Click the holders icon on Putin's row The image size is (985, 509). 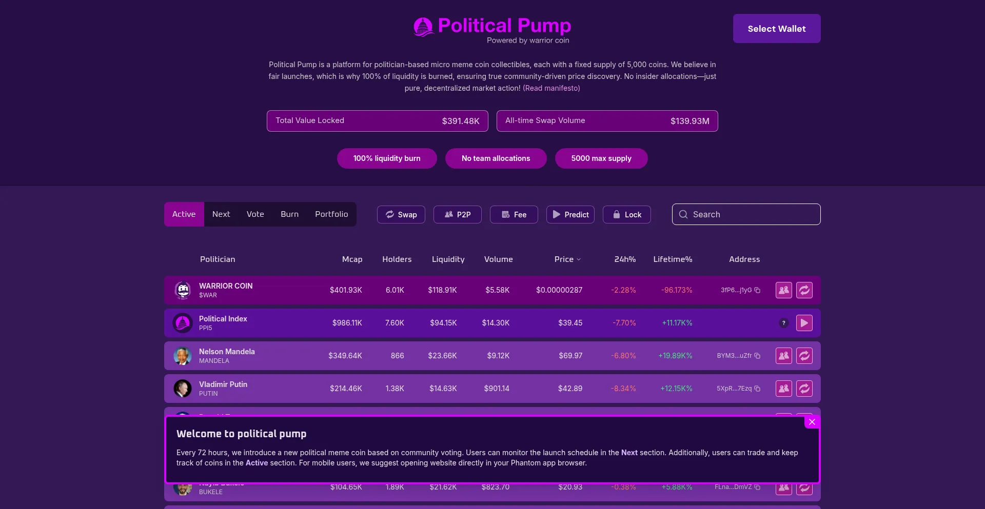pyautogui.click(x=783, y=388)
